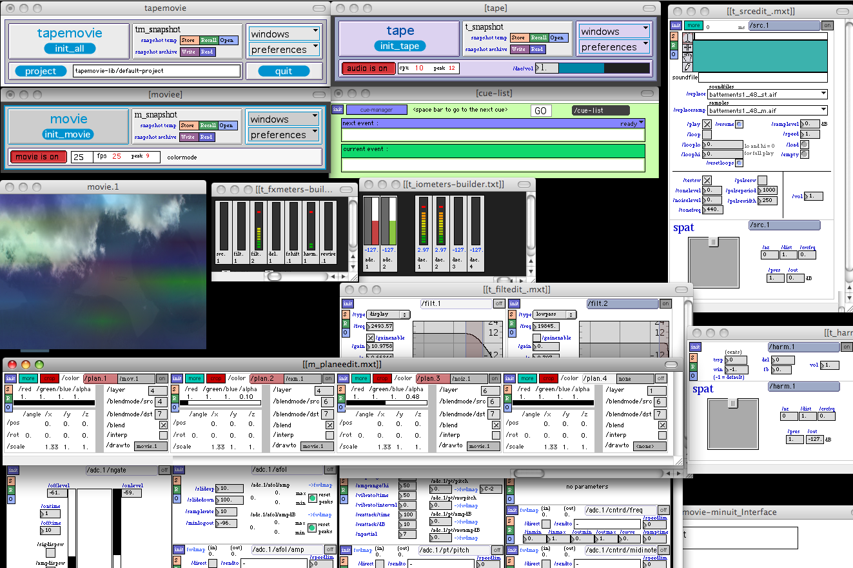This screenshot has height=568, width=853.
Task: Click the project path text field
Action: coord(156,71)
